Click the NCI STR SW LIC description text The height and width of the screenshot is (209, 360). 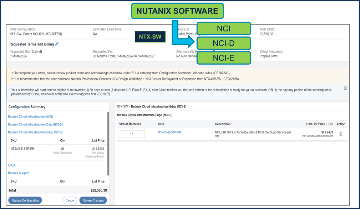pos(253,134)
